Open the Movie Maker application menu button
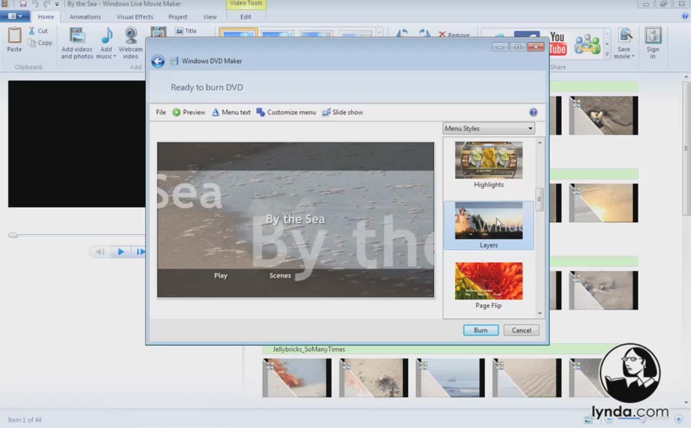This screenshot has height=428, width=691. pos(15,17)
